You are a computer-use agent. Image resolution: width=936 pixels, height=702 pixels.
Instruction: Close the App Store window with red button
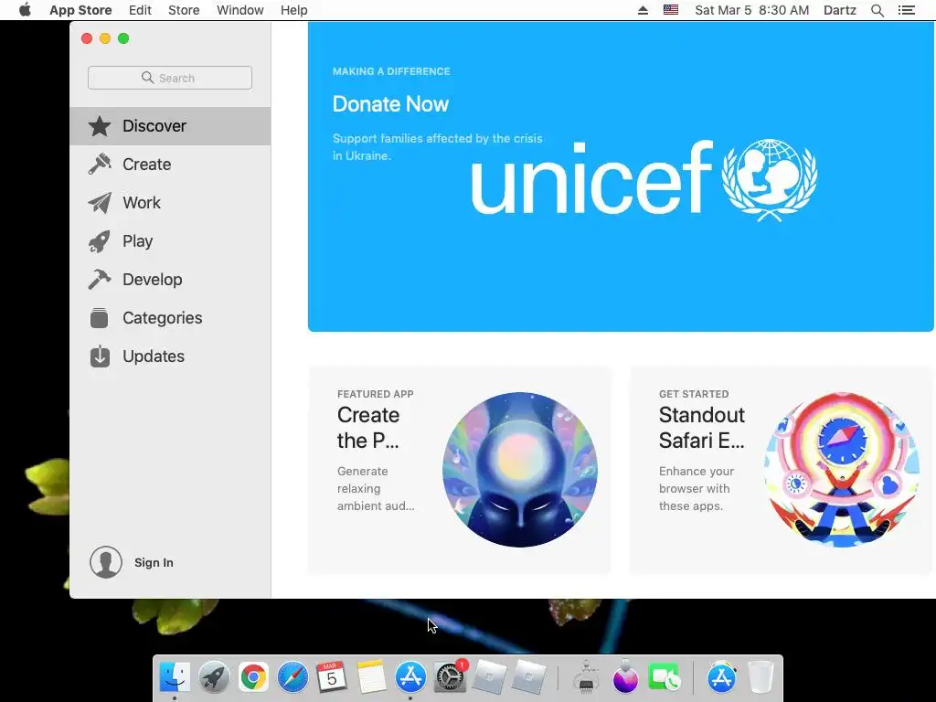tap(87, 38)
